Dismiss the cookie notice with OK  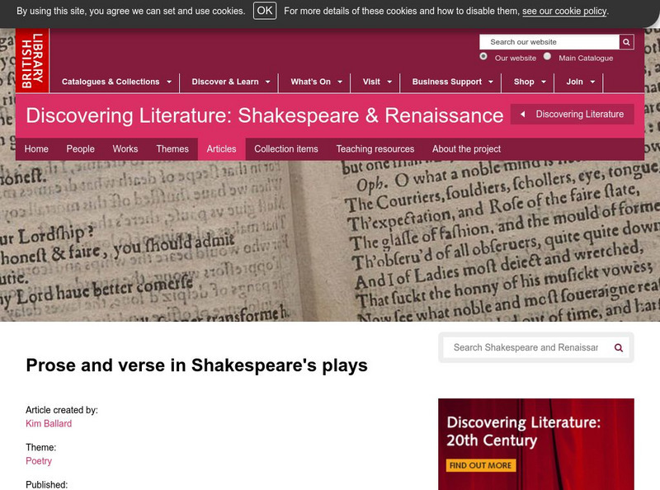coord(263,11)
